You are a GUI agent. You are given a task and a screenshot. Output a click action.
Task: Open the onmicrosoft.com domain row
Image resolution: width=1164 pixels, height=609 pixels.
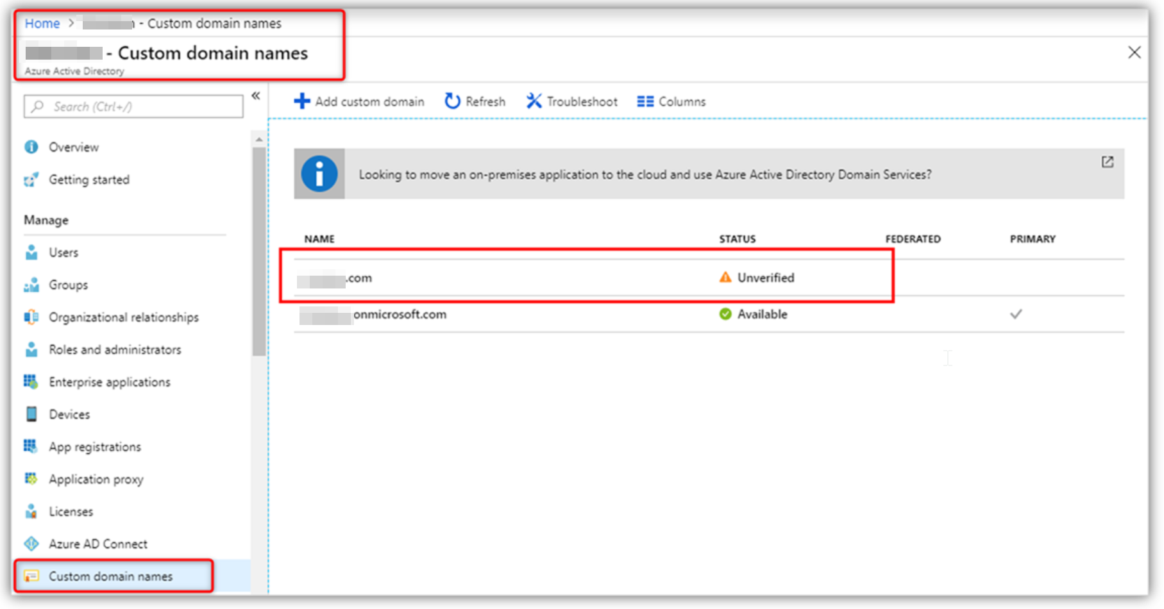click(x=709, y=314)
